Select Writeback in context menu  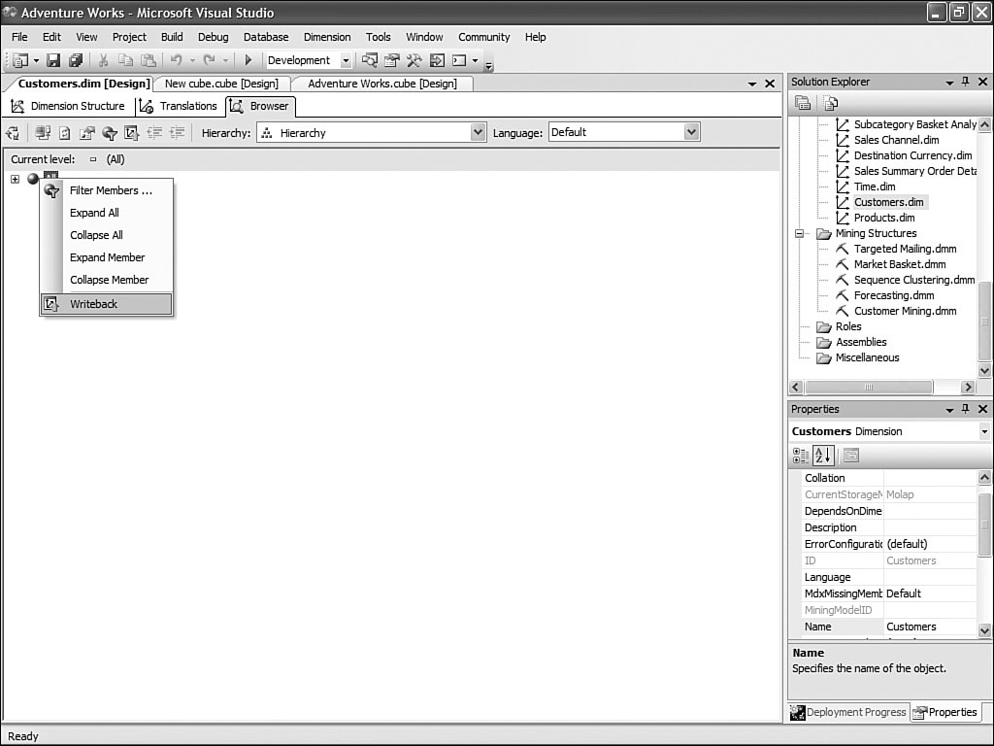[x=107, y=304]
